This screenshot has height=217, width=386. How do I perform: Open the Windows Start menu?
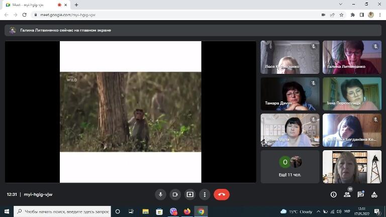[x=7, y=211]
